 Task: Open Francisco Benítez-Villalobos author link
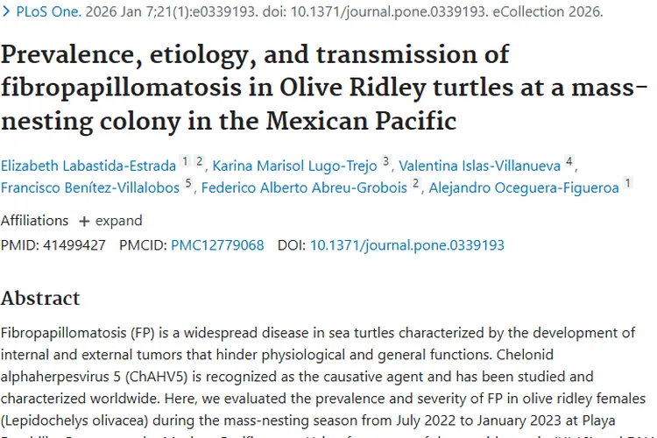tap(90, 187)
